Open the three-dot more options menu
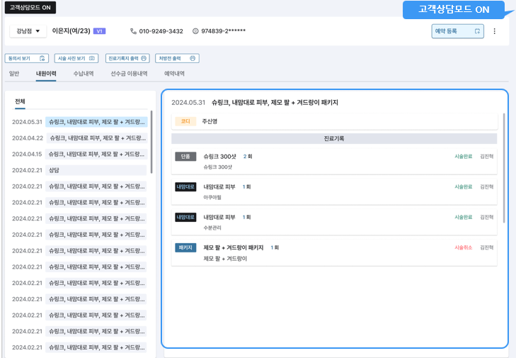The width and height of the screenshot is (516, 358). (494, 31)
